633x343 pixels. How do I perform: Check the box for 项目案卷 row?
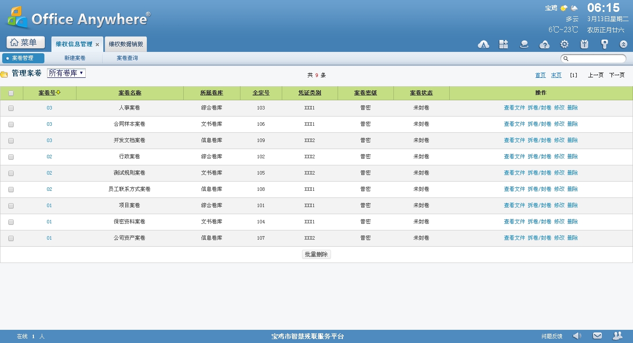(11, 206)
